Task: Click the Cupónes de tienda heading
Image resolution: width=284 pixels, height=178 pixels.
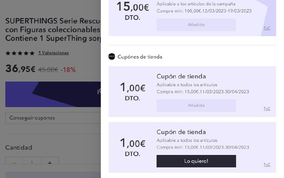Action: coord(140,57)
